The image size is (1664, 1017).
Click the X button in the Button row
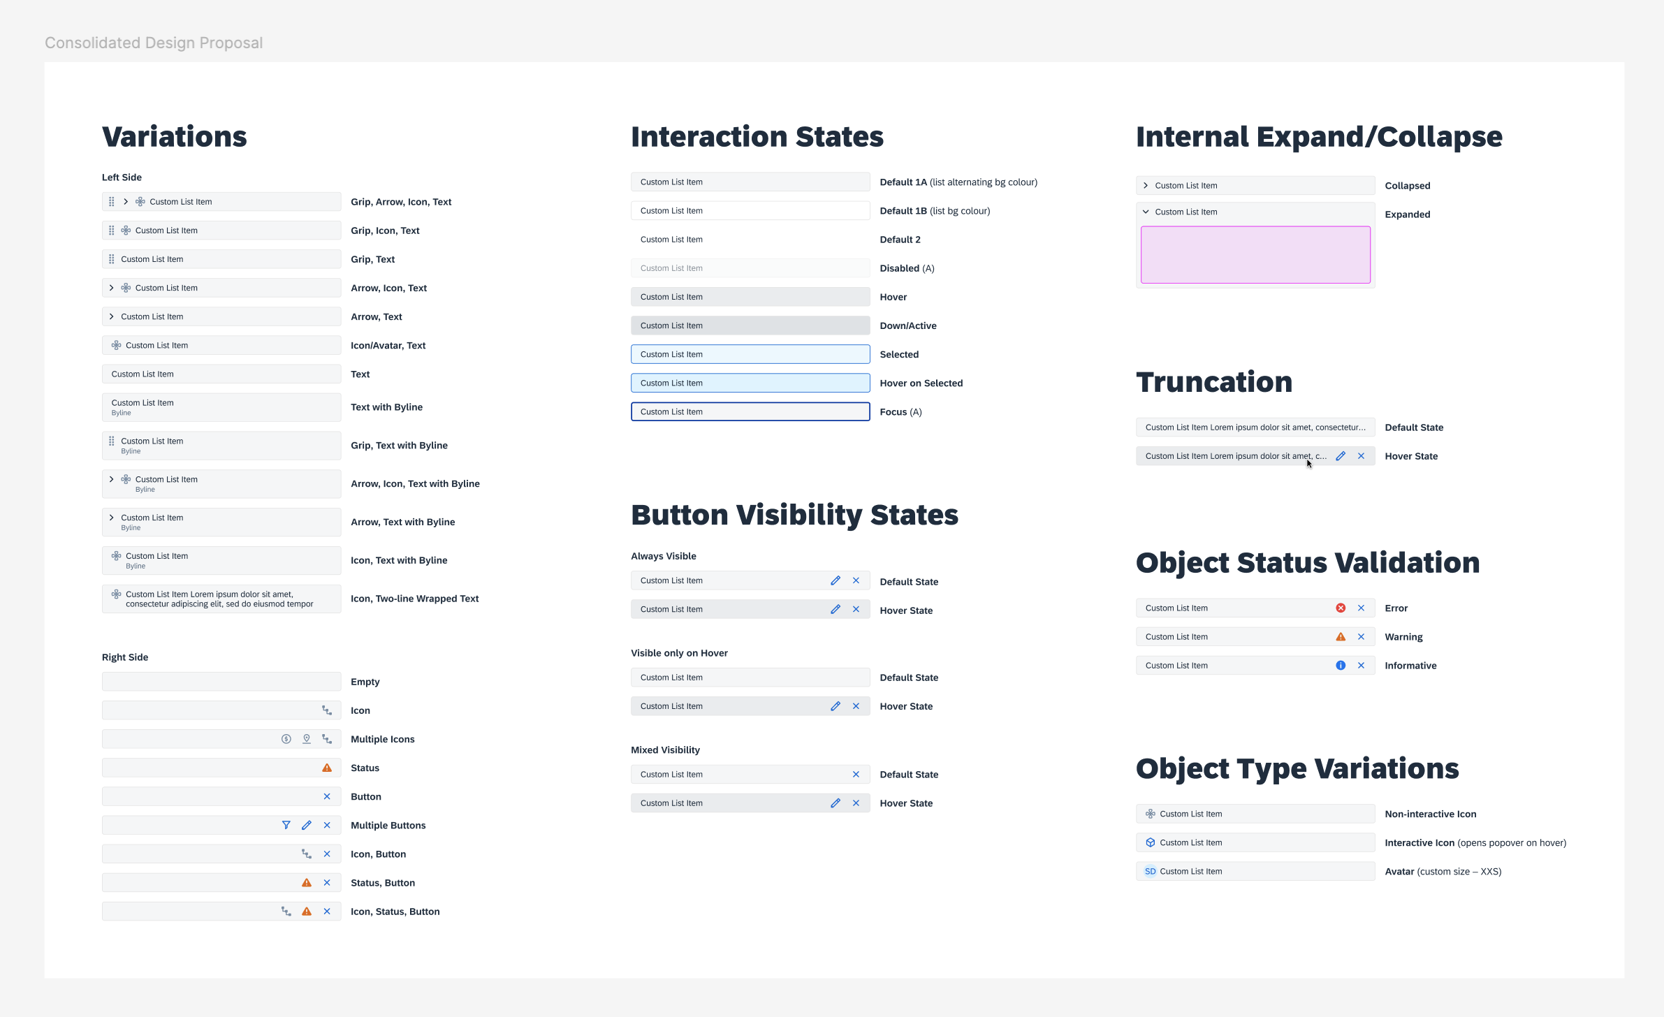coord(327,796)
